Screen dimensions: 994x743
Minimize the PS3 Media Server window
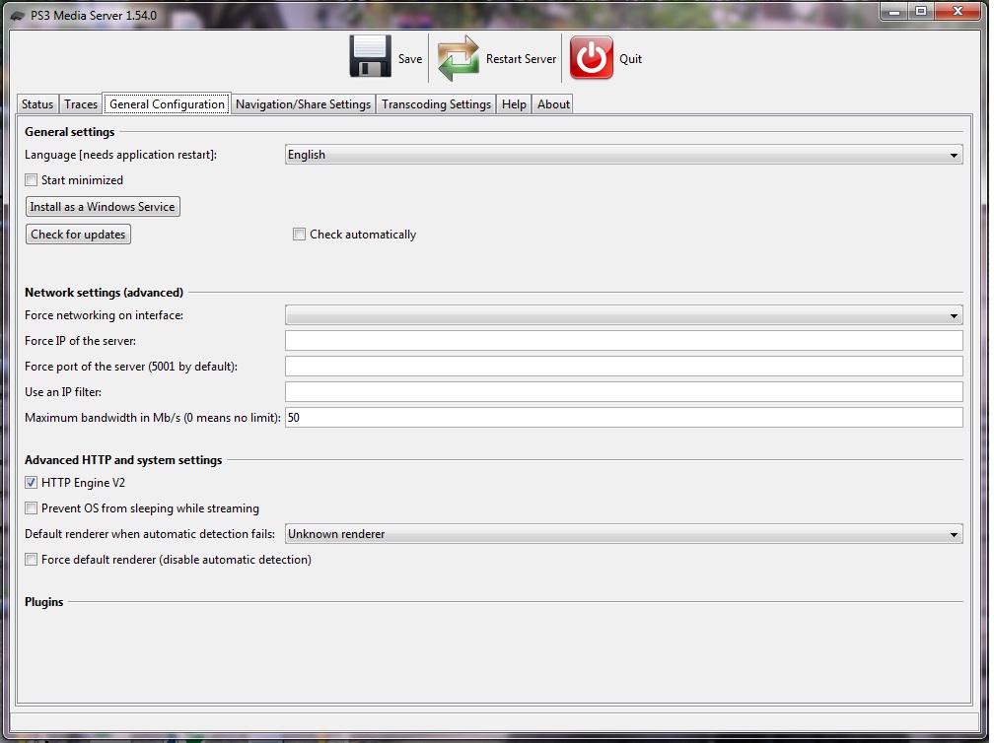(894, 12)
